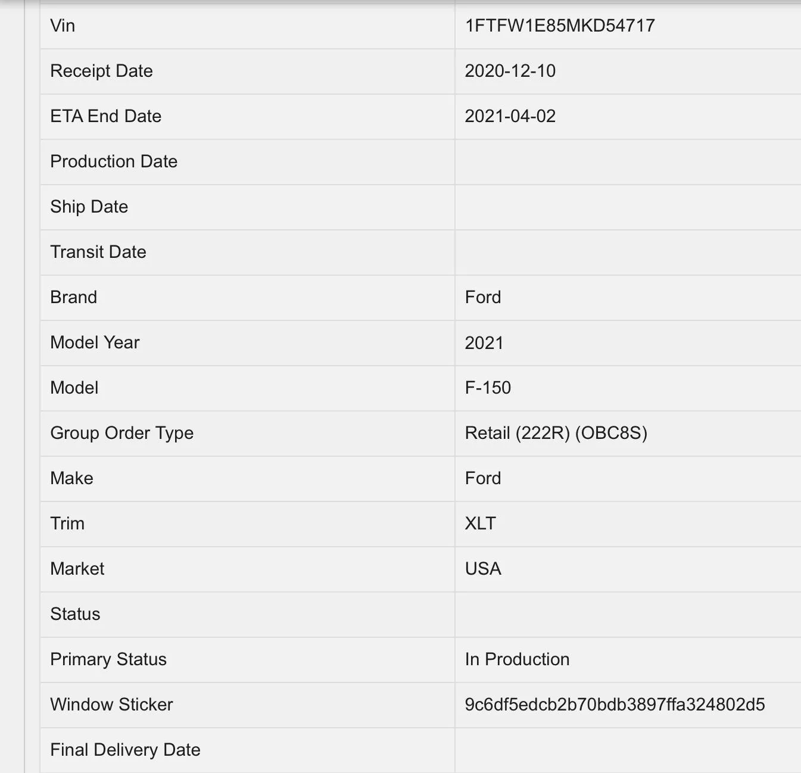Click the Group Order Type label
Image resolution: width=801 pixels, height=773 pixels.
122,433
